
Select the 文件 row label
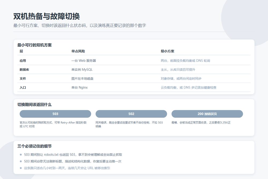tap(23, 78)
